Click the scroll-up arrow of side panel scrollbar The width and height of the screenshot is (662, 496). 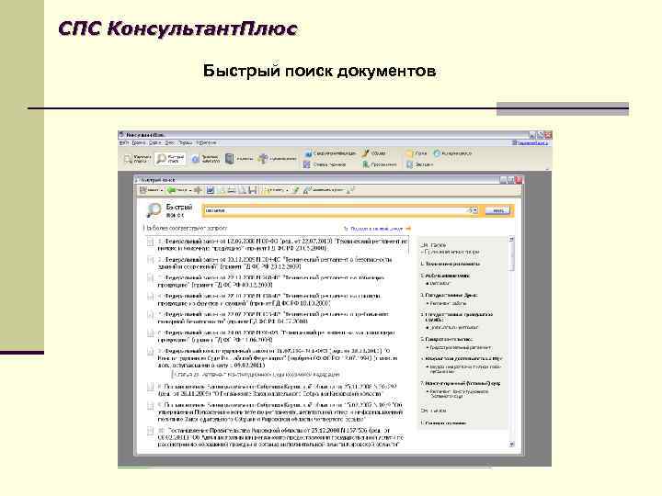point(512,239)
